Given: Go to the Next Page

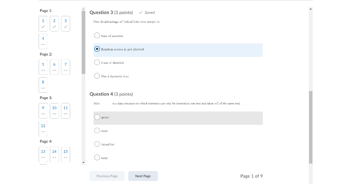Looking at the screenshot, I should pyautogui.click(x=143, y=176).
